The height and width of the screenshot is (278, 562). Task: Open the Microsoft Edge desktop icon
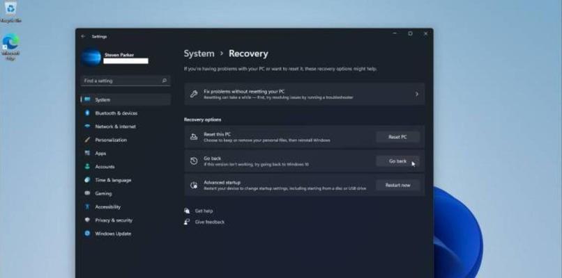pyautogui.click(x=10, y=47)
